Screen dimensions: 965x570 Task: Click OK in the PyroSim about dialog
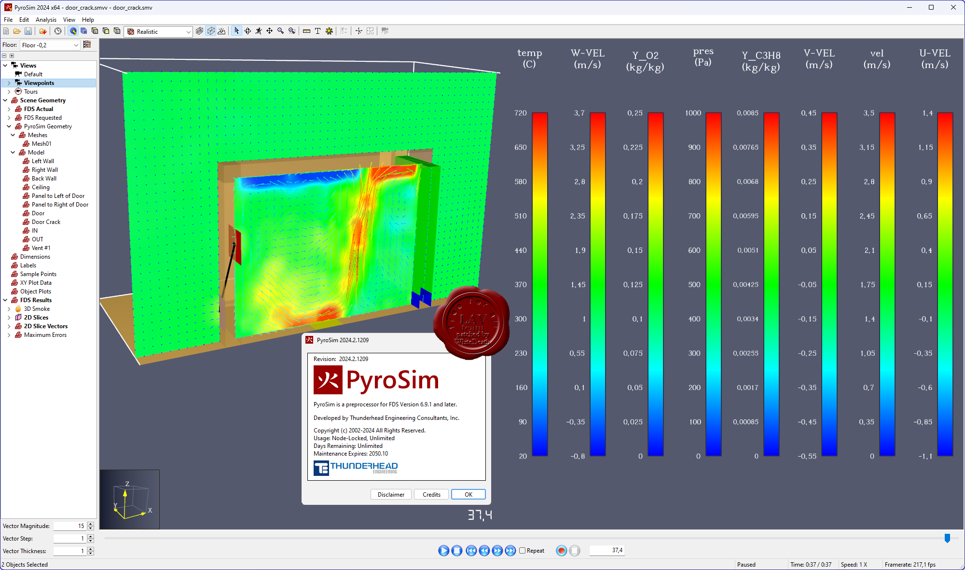tap(468, 494)
